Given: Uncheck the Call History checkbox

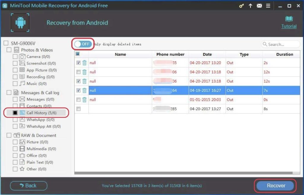Looking at the screenshot, I should pos(15,112).
